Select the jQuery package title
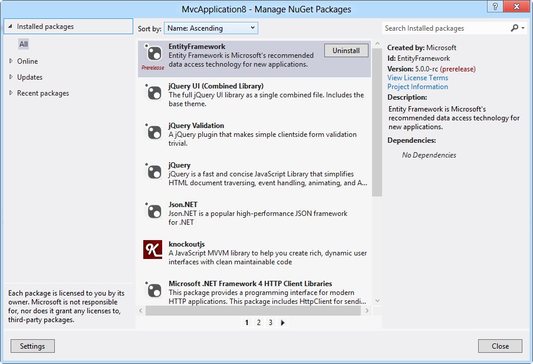This screenshot has width=533, height=364. pos(179,165)
